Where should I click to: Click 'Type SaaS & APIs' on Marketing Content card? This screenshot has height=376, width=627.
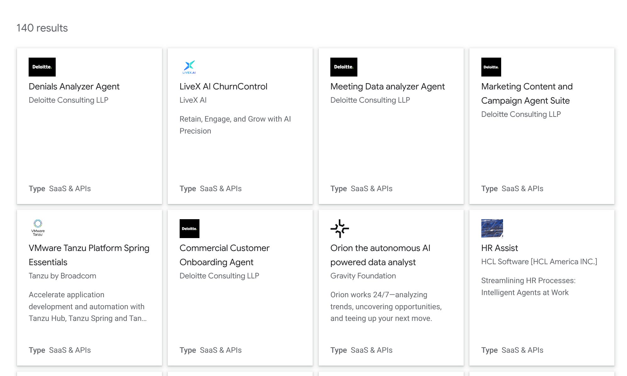click(512, 189)
